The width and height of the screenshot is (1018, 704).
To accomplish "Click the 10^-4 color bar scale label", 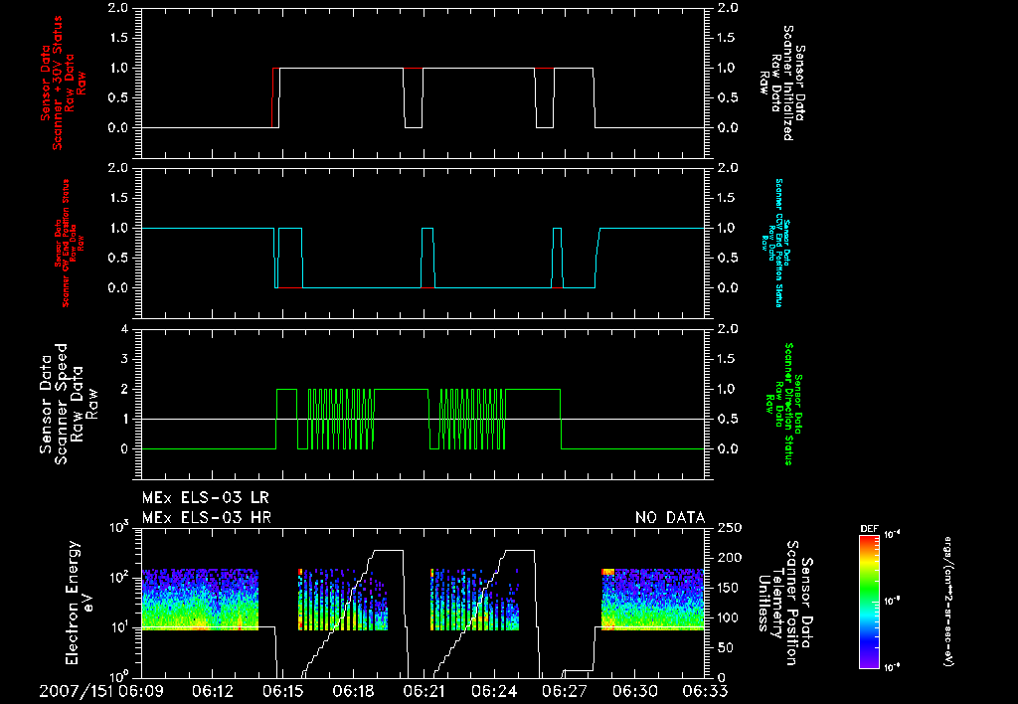I will pyautogui.click(x=894, y=535).
